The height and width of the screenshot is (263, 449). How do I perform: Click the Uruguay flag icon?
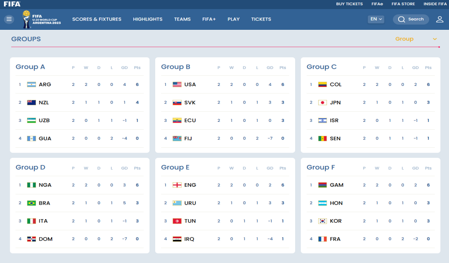pyautogui.click(x=177, y=203)
